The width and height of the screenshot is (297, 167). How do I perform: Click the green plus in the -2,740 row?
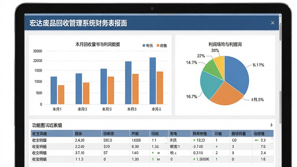pyautogui.click(x=217, y=146)
